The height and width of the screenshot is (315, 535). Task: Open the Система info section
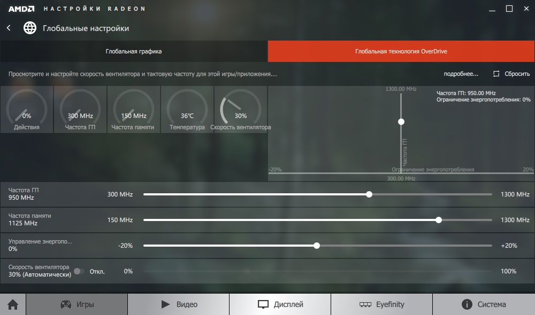tap(484, 304)
